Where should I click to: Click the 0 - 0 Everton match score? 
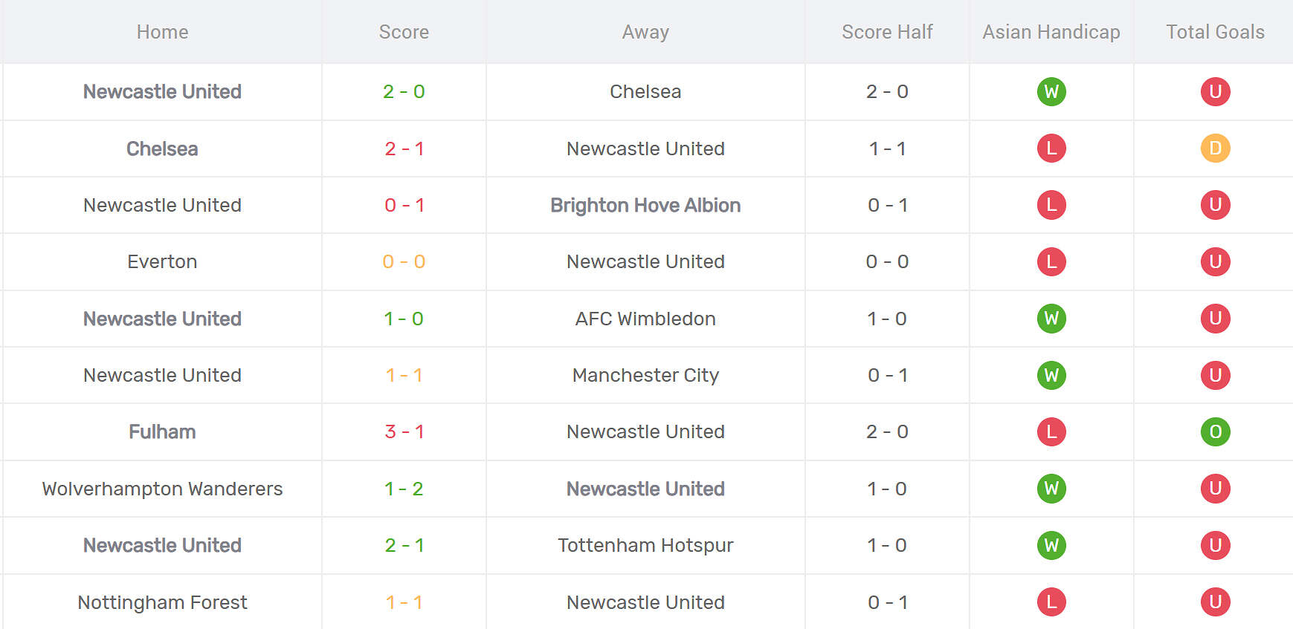[x=404, y=261]
